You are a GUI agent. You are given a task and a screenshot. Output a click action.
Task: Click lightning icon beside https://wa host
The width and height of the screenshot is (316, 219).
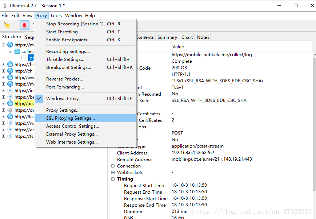pos(10,123)
